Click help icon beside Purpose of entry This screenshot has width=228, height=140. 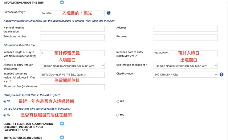(108, 13)
